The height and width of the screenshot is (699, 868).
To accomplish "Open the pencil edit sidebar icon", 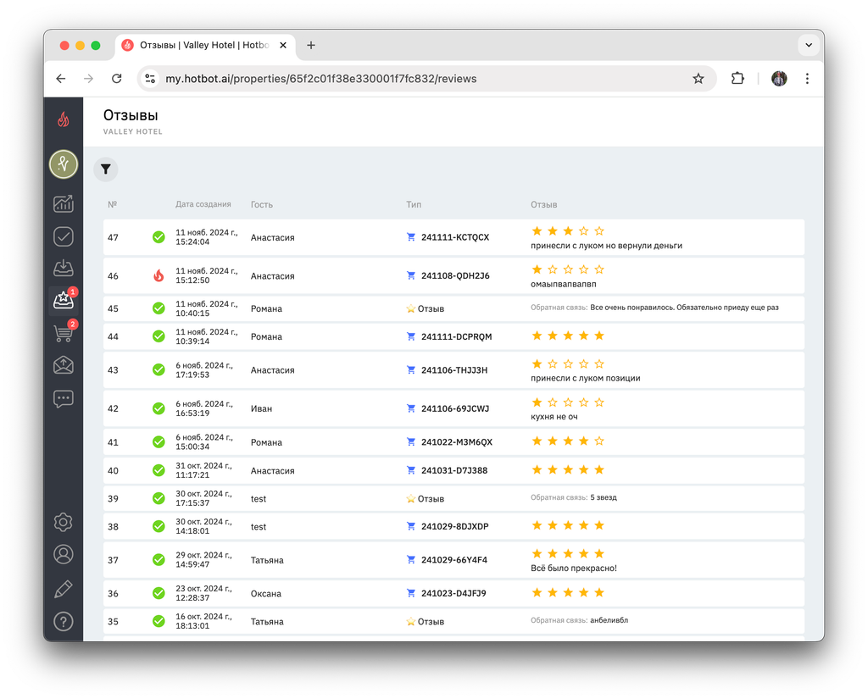I will pos(63,588).
